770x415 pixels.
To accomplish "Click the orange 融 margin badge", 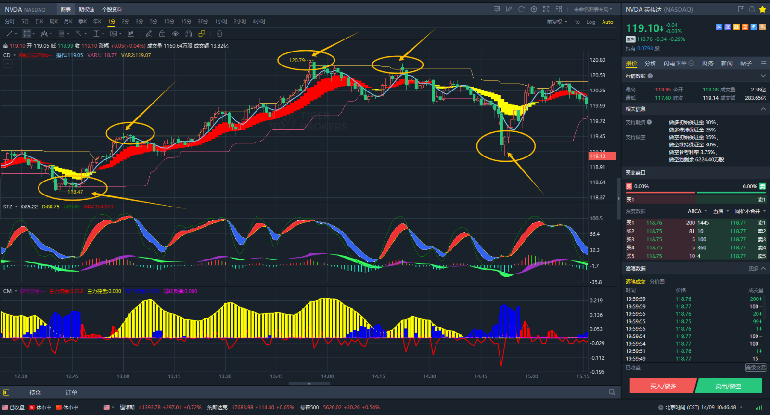I will point(736,27).
